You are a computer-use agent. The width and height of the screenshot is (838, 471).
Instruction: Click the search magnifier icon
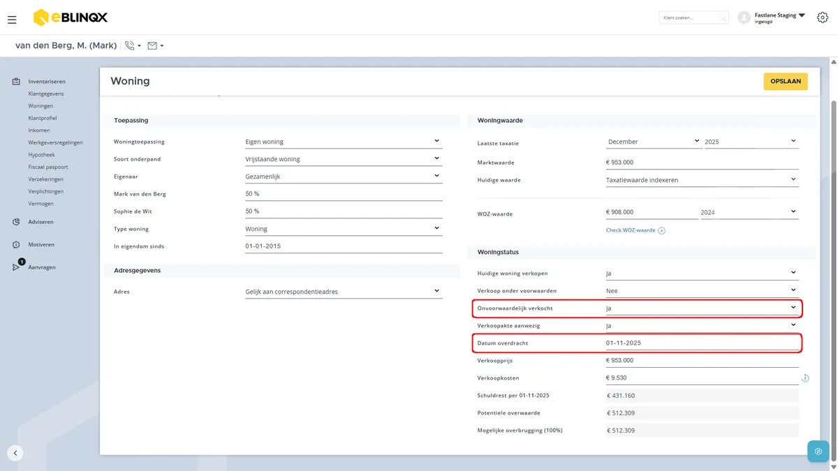(722, 17)
